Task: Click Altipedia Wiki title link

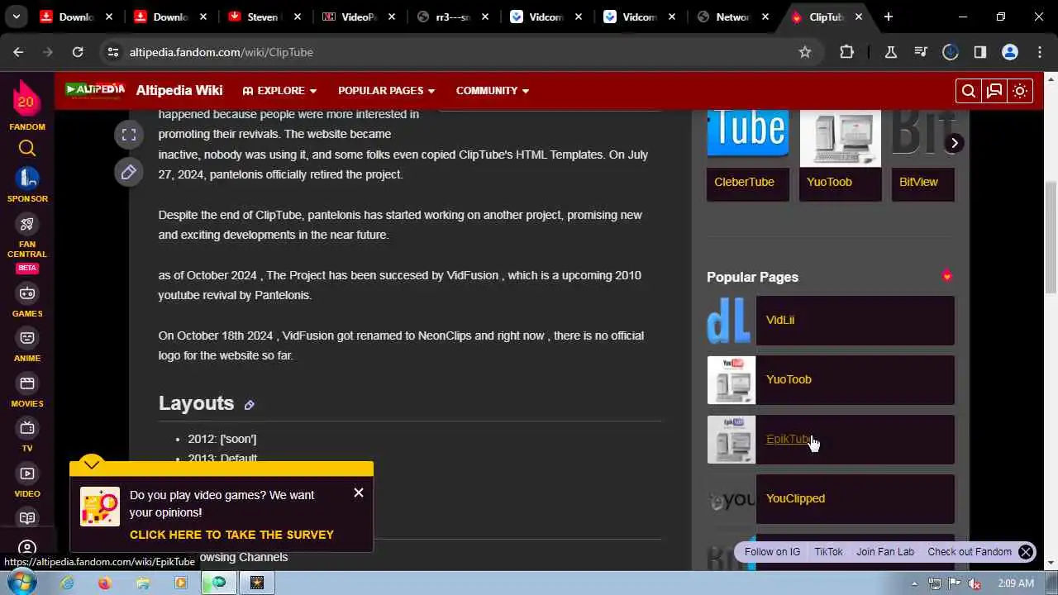Action: coord(179,91)
